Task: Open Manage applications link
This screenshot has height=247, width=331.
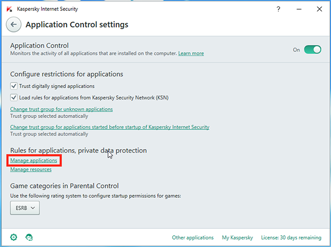Action: (x=34, y=161)
